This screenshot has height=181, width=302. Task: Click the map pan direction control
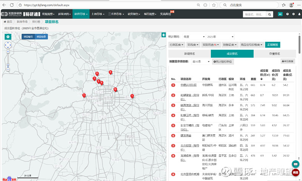tap(8, 45)
